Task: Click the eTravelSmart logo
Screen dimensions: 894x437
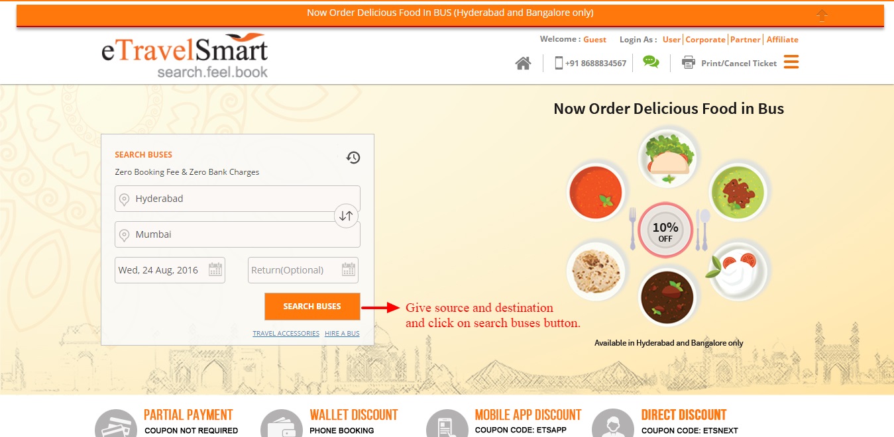Action: (185, 56)
